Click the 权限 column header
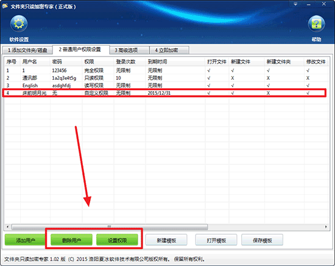 click(x=98, y=61)
